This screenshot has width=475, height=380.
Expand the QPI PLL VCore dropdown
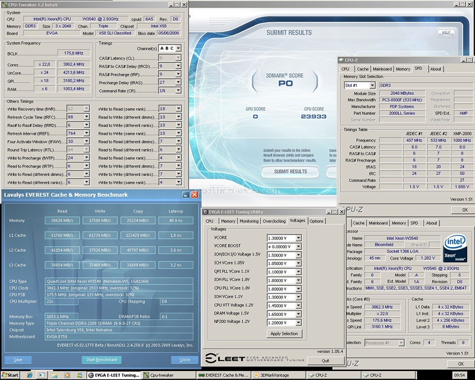point(298,272)
